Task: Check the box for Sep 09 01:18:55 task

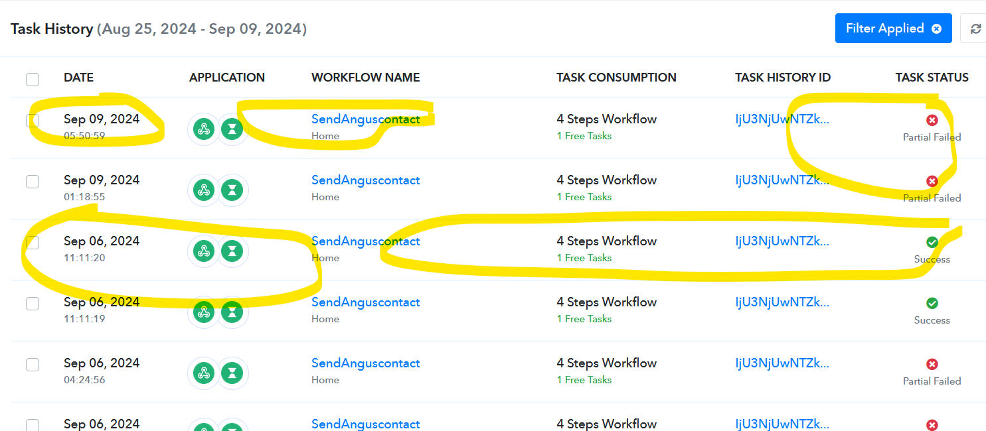Action: 33,182
